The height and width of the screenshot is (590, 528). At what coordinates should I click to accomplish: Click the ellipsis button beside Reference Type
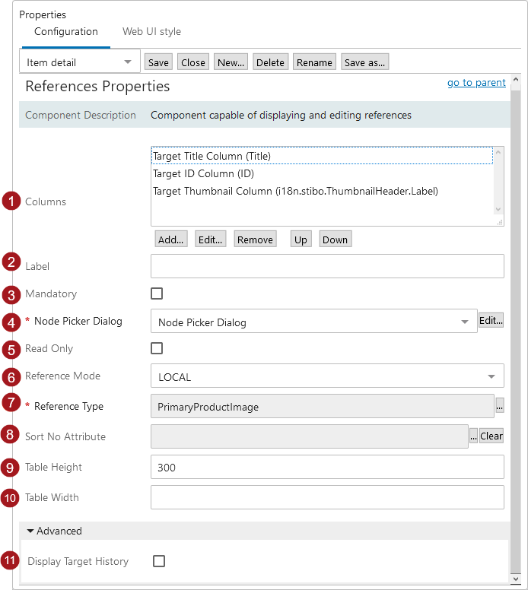(500, 407)
